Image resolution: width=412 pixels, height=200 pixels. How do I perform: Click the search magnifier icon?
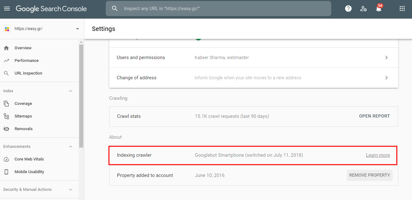(x=115, y=9)
